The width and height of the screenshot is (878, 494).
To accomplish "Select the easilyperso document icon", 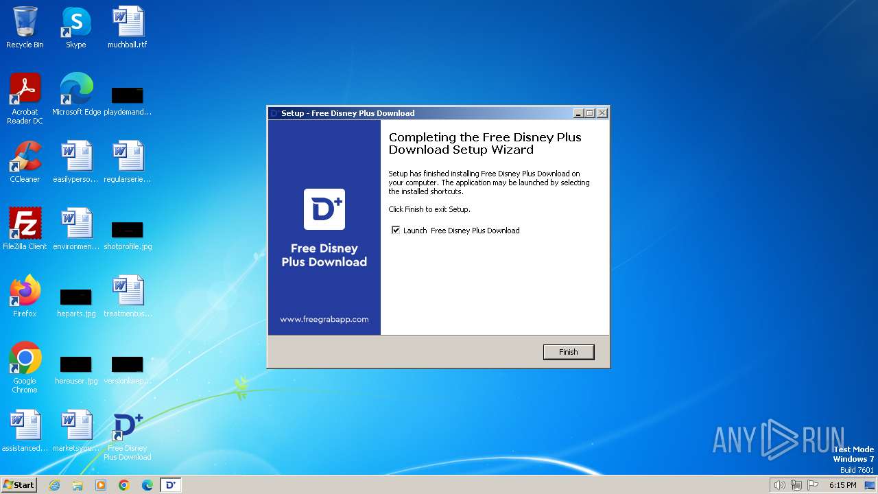I will click(x=76, y=162).
